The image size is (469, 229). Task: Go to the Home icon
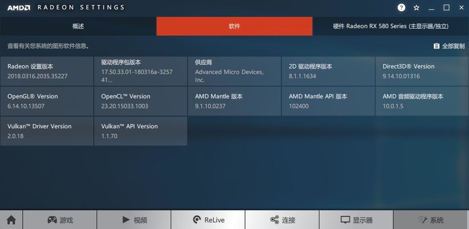click(11, 220)
